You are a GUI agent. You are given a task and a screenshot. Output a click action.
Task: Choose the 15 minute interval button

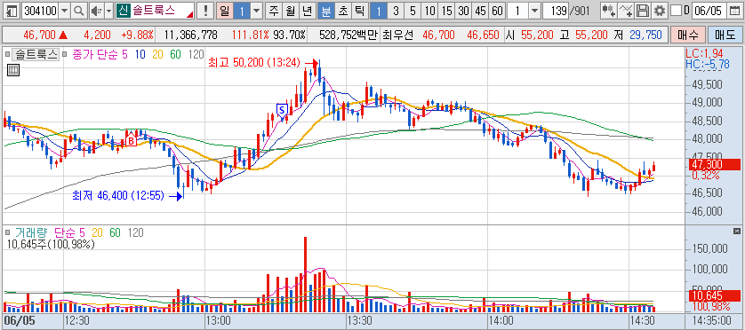(x=446, y=11)
